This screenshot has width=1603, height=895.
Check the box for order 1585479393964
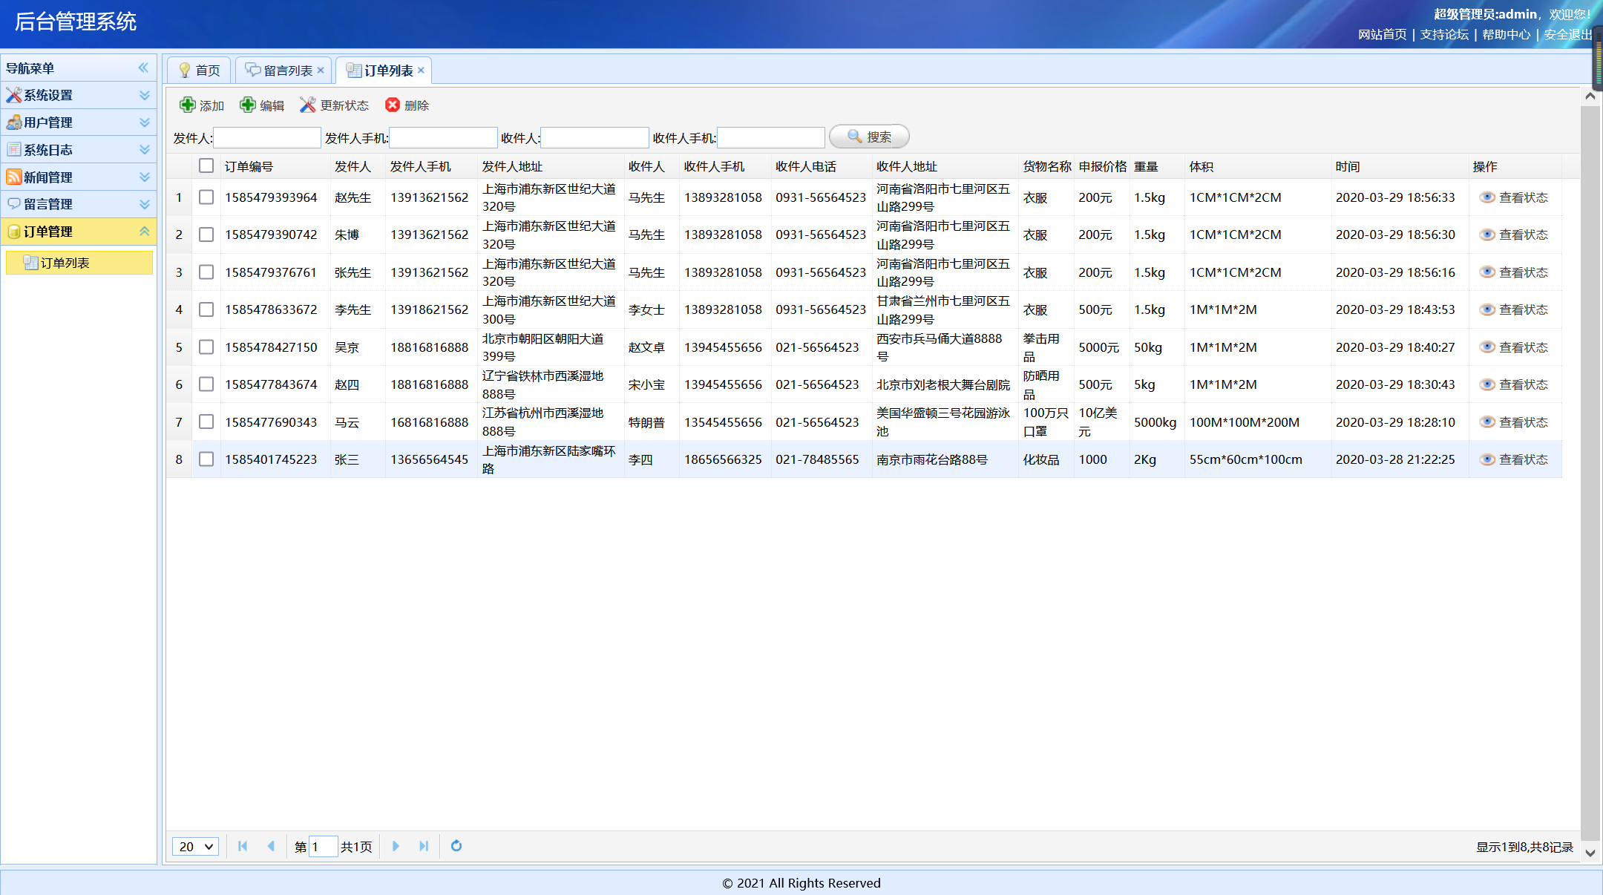[x=206, y=197]
